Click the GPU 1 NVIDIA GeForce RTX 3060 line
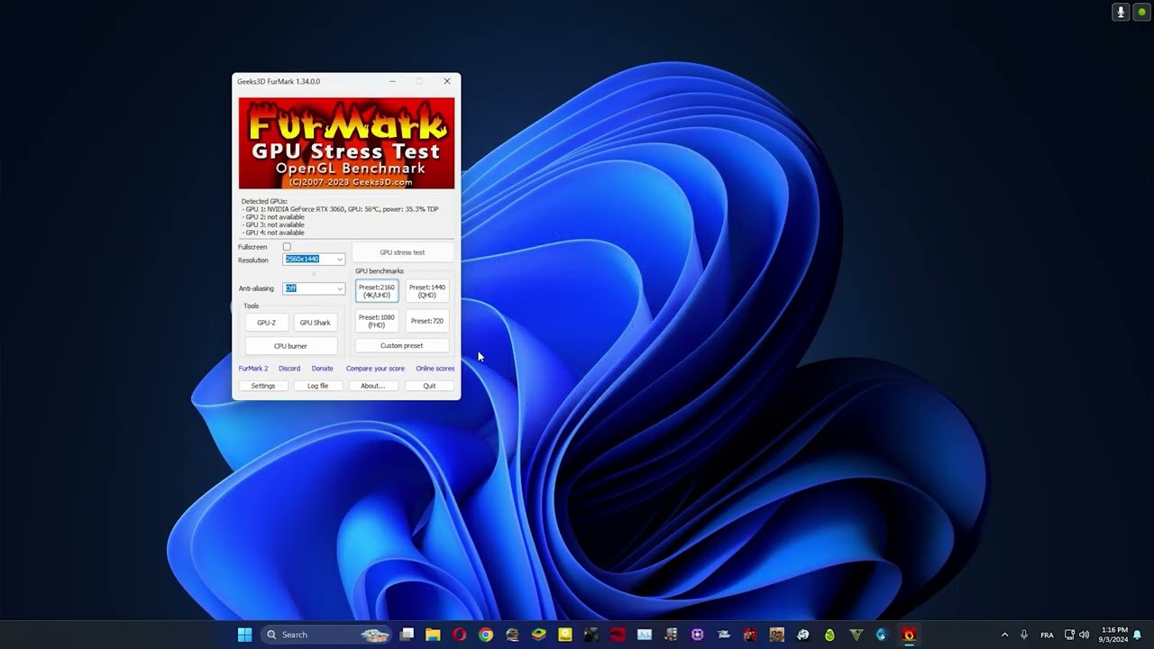 tap(342, 209)
